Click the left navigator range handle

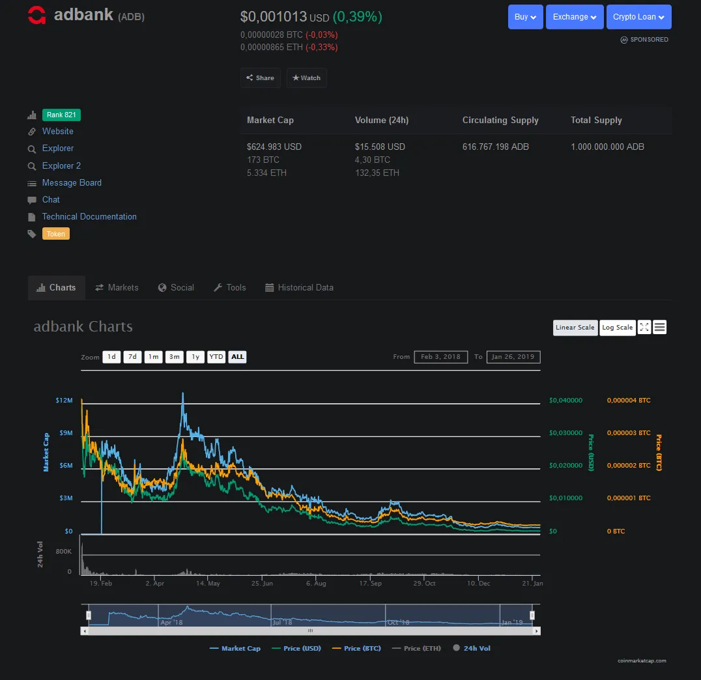(x=89, y=616)
